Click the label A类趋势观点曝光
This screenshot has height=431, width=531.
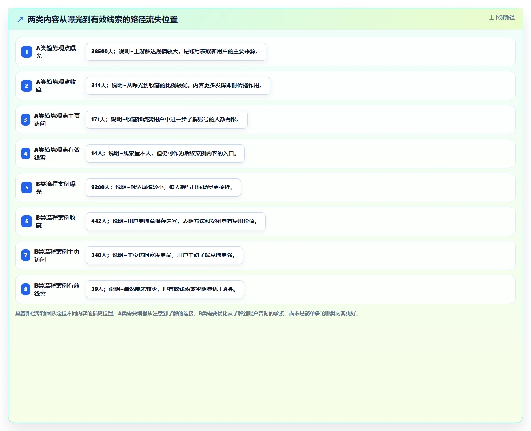(56, 52)
